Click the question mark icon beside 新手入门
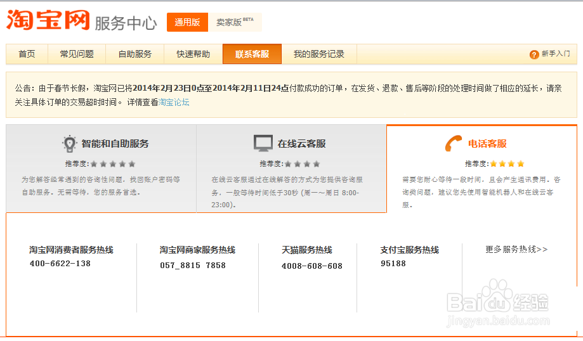The width and height of the screenshot is (583, 341). [534, 55]
